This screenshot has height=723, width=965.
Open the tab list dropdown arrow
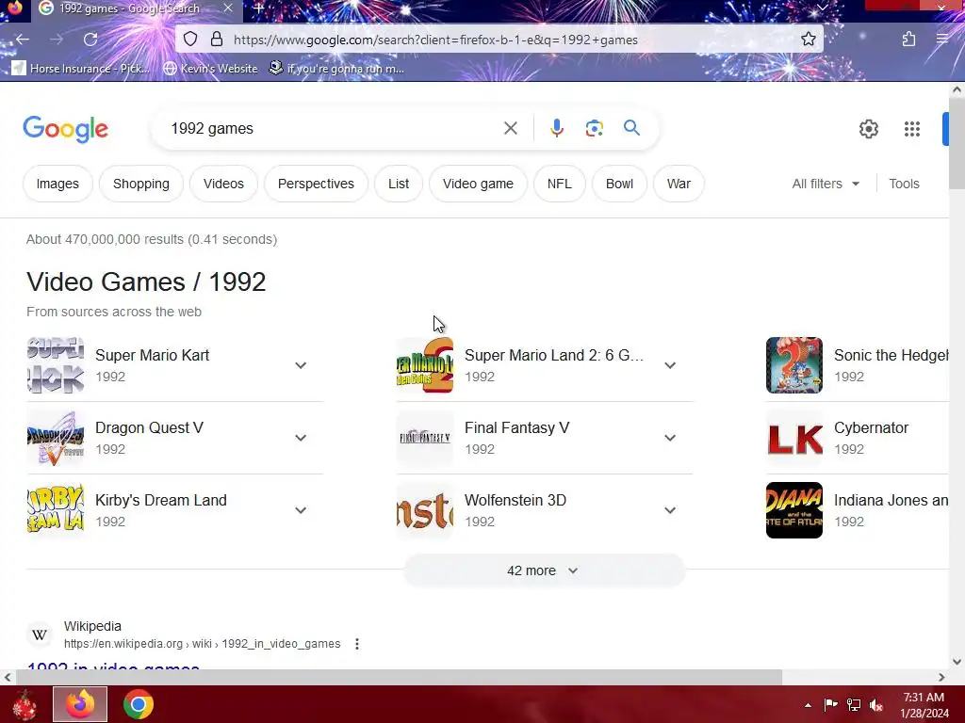(822, 8)
